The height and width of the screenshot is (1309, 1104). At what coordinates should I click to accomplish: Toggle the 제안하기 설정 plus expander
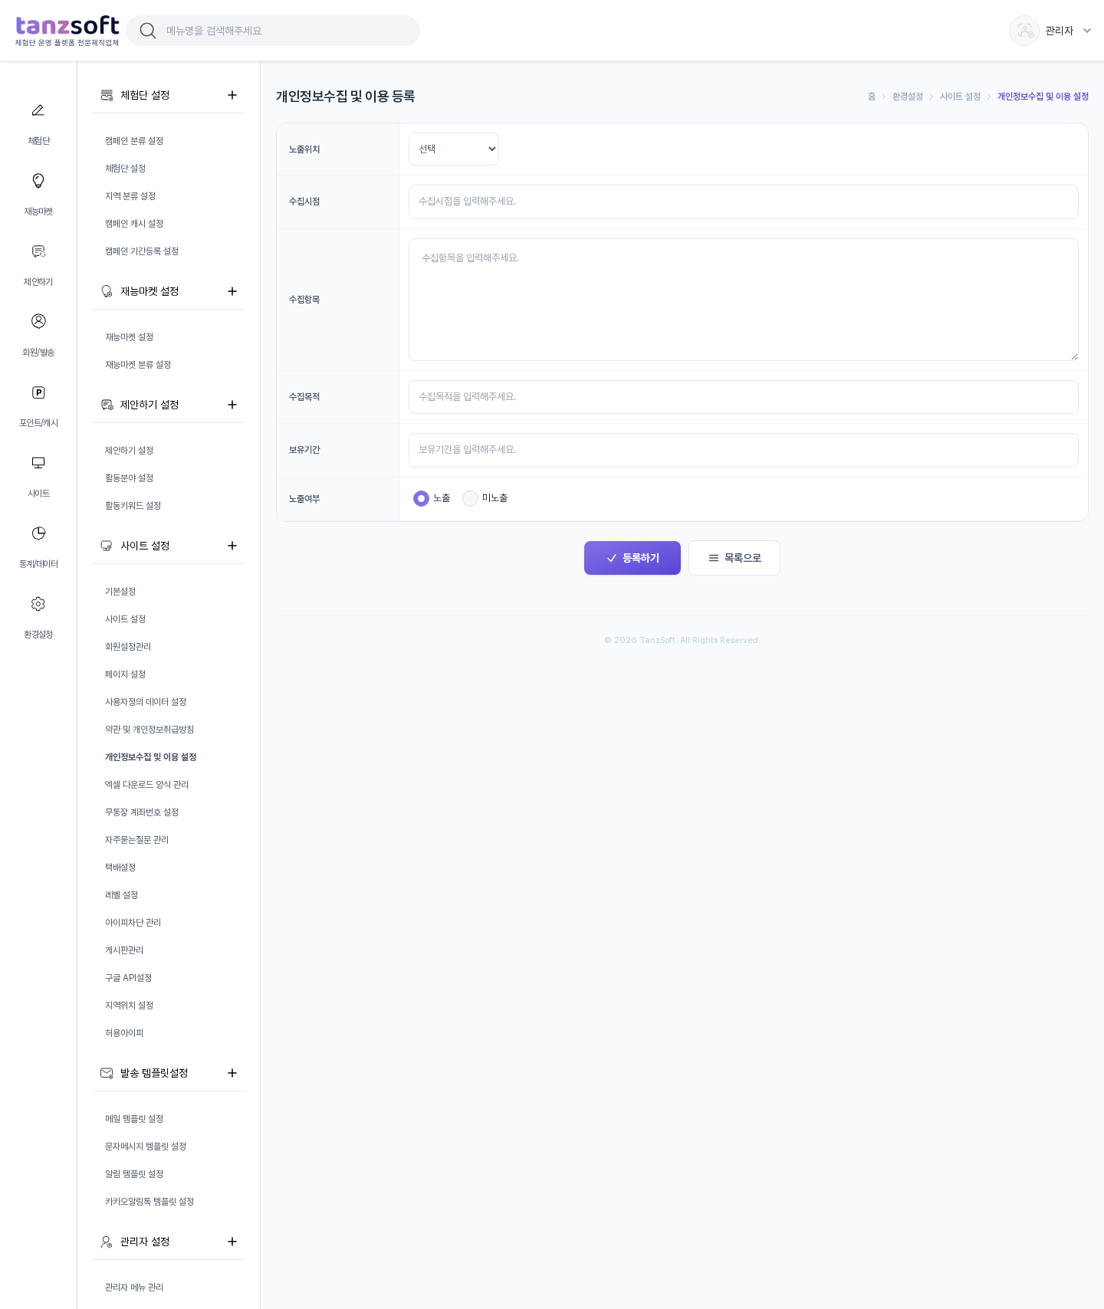click(232, 405)
